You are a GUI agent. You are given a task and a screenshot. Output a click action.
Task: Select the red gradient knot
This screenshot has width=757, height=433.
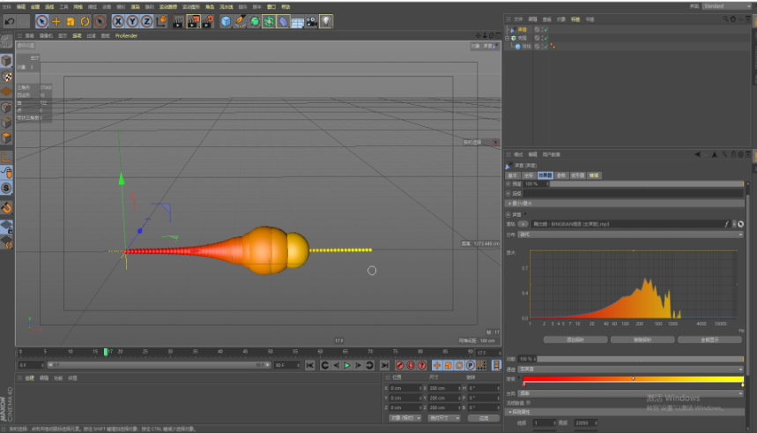pos(524,384)
